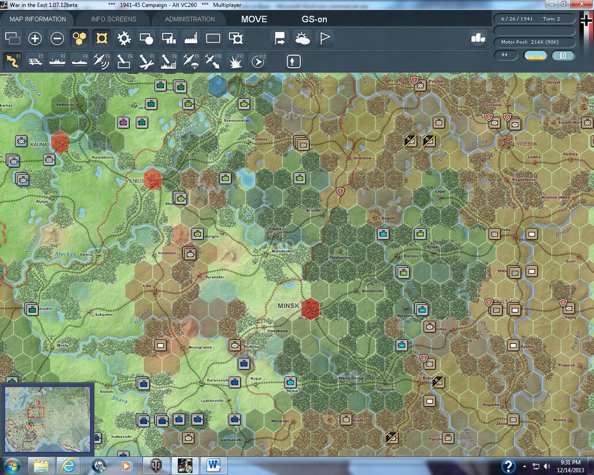The height and width of the screenshot is (475, 594).
Task: Click the Lepel town label
Action: (440, 191)
